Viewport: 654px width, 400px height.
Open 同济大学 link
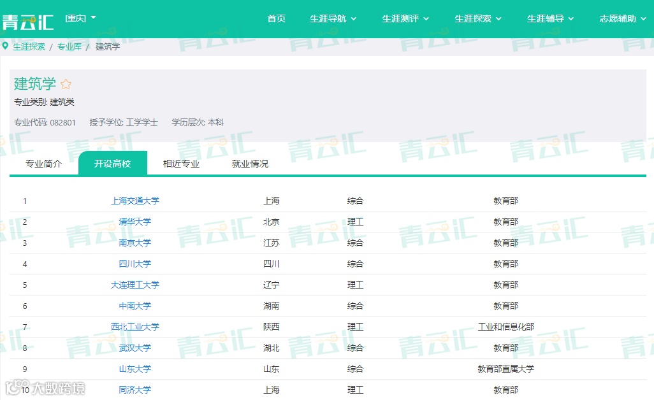click(x=135, y=390)
